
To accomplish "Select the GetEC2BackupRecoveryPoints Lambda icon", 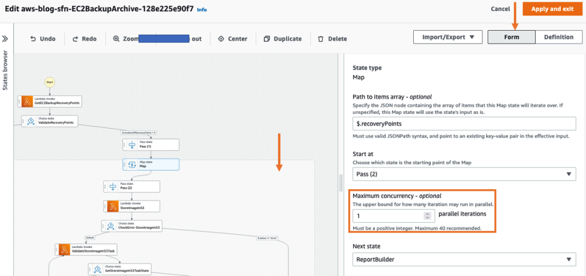I will 27,102.
